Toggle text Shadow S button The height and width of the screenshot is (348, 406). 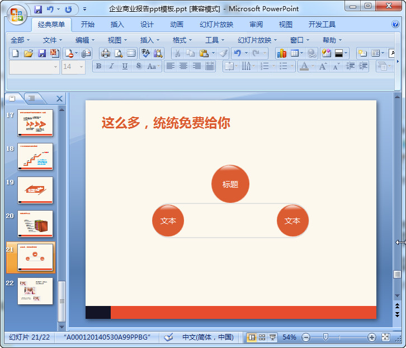point(139,67)
